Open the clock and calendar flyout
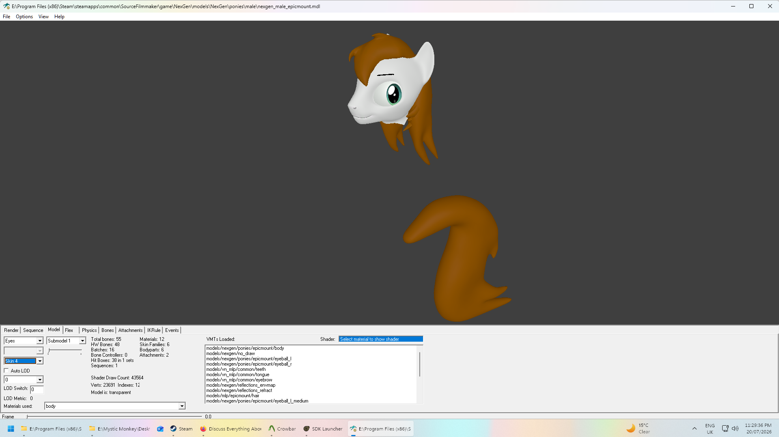This screenshot has height=437, width=779. point(758,428)
